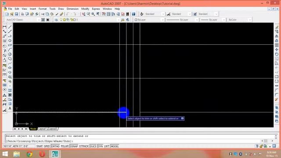
Task: Switch to the Layout2 tab
Action: pos(53,129)
